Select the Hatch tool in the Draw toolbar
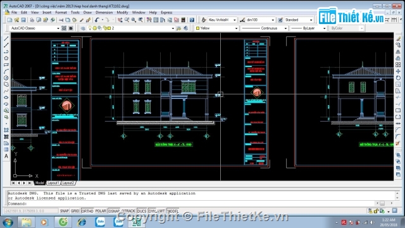The width and height of the screenshot is (405, 228). click(6, 130)
